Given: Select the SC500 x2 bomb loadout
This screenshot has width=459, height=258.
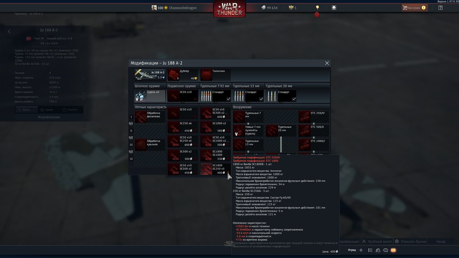Looking at the screenshot, I should (x=183, y=155).
